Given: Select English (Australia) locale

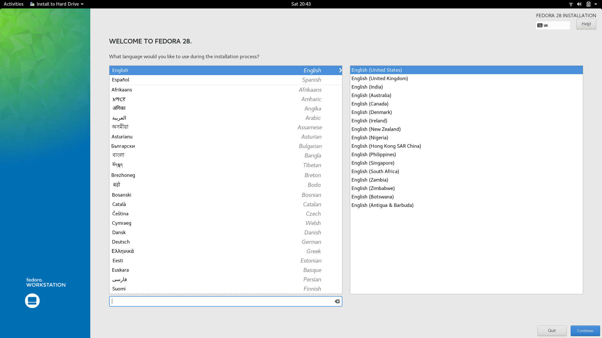Looking at the screenshot, I should (466, 95).
